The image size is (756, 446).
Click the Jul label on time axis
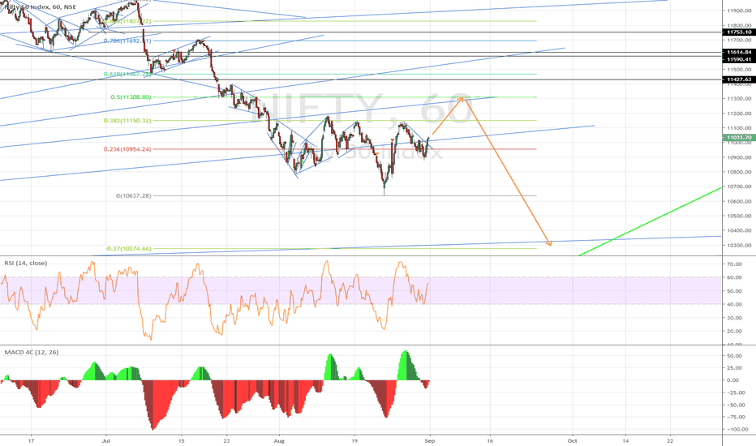(x=106, y=440)
